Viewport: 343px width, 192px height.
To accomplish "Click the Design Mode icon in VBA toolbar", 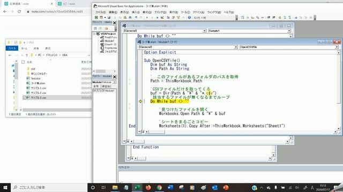I will [162, 18].
